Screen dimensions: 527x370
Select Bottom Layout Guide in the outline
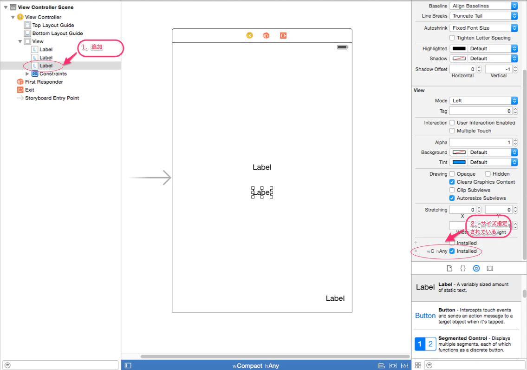tap(58, 33)
